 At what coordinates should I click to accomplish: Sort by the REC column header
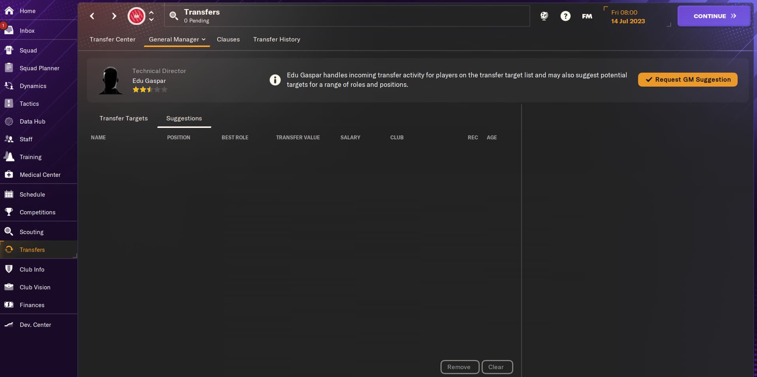(473, 137)
